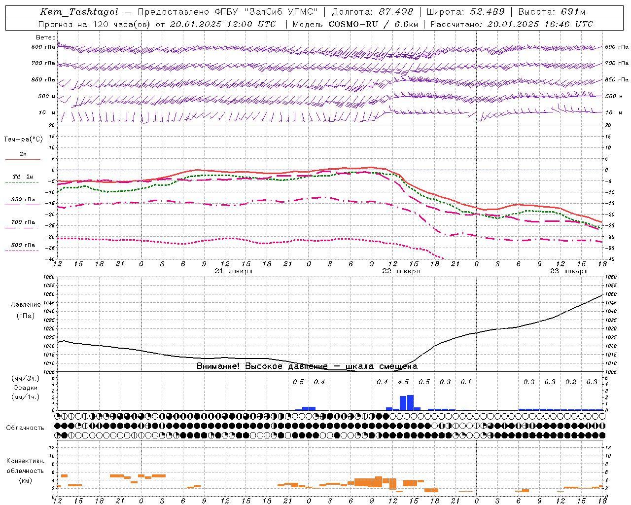Screen dimensions: 631x505
Task: Select the latitude value Широта: 52.489
Action: (466, 12)
